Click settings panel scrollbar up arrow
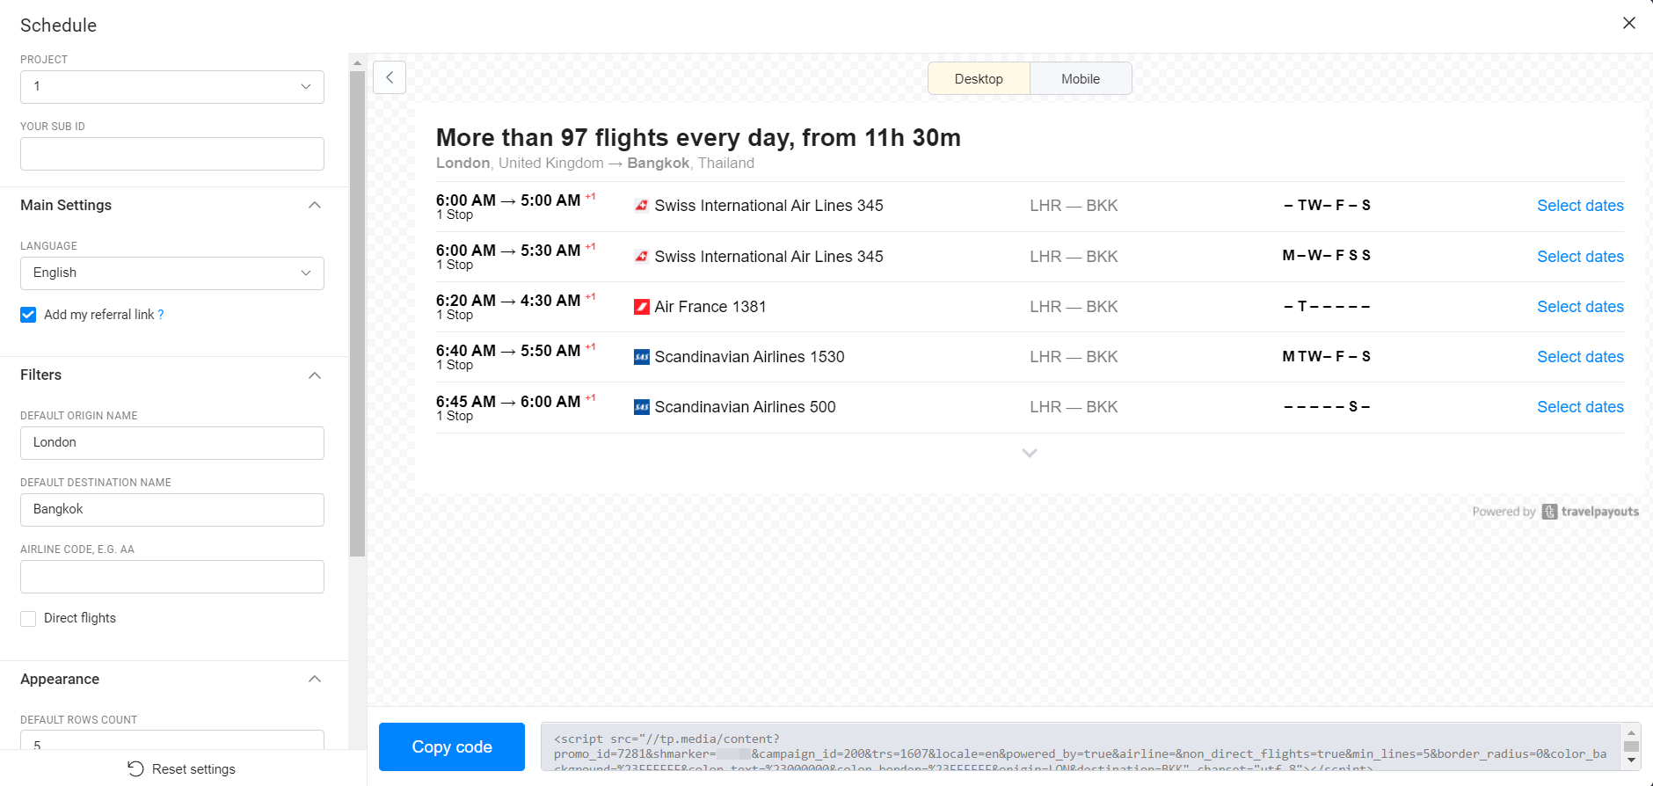This screenshot has height=786, width=1653. coord(357,62)
